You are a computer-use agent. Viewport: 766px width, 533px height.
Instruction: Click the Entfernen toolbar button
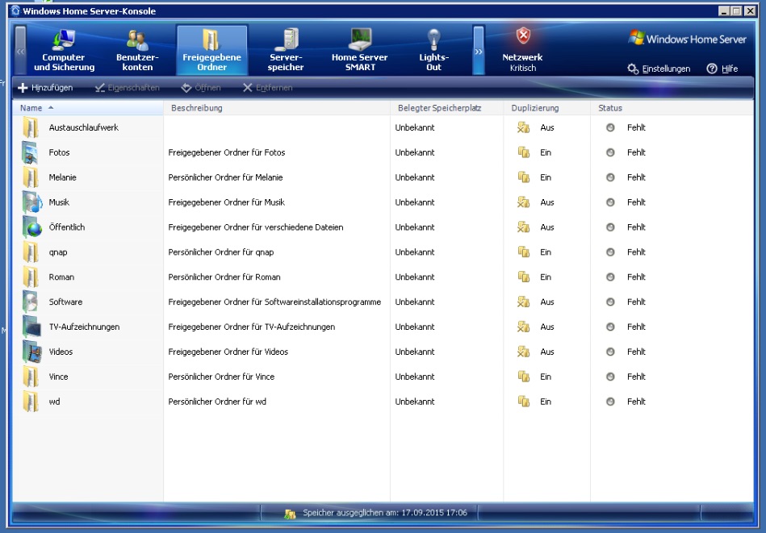(x=268, y=88)
